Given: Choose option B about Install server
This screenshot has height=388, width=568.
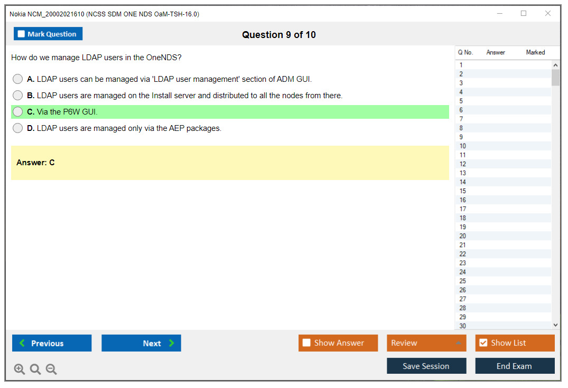Looking at the screenshot, I should coord(18,96).
